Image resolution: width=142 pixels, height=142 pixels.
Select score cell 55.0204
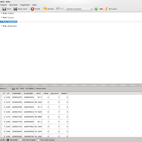tap(38, 131)
